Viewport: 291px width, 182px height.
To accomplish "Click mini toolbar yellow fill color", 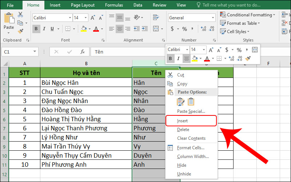I will pos(195,59).
